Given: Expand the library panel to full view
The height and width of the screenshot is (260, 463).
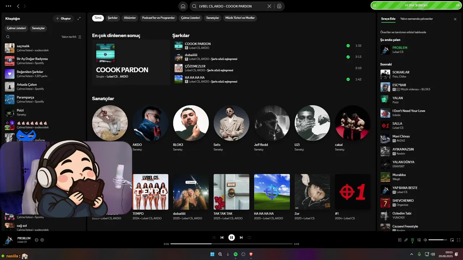Looking at the screenshot, I should coord(79,18).
